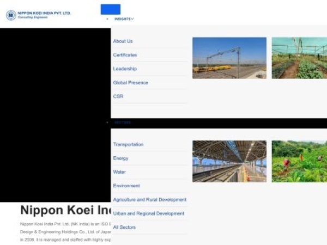Open the train station platform thumbnail
This screenshot has width=327, height=245.
click(x=229, y=161)
